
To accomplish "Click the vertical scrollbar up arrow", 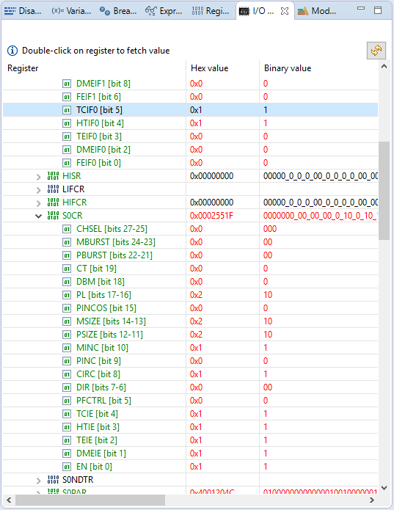I will pos(384,66).
